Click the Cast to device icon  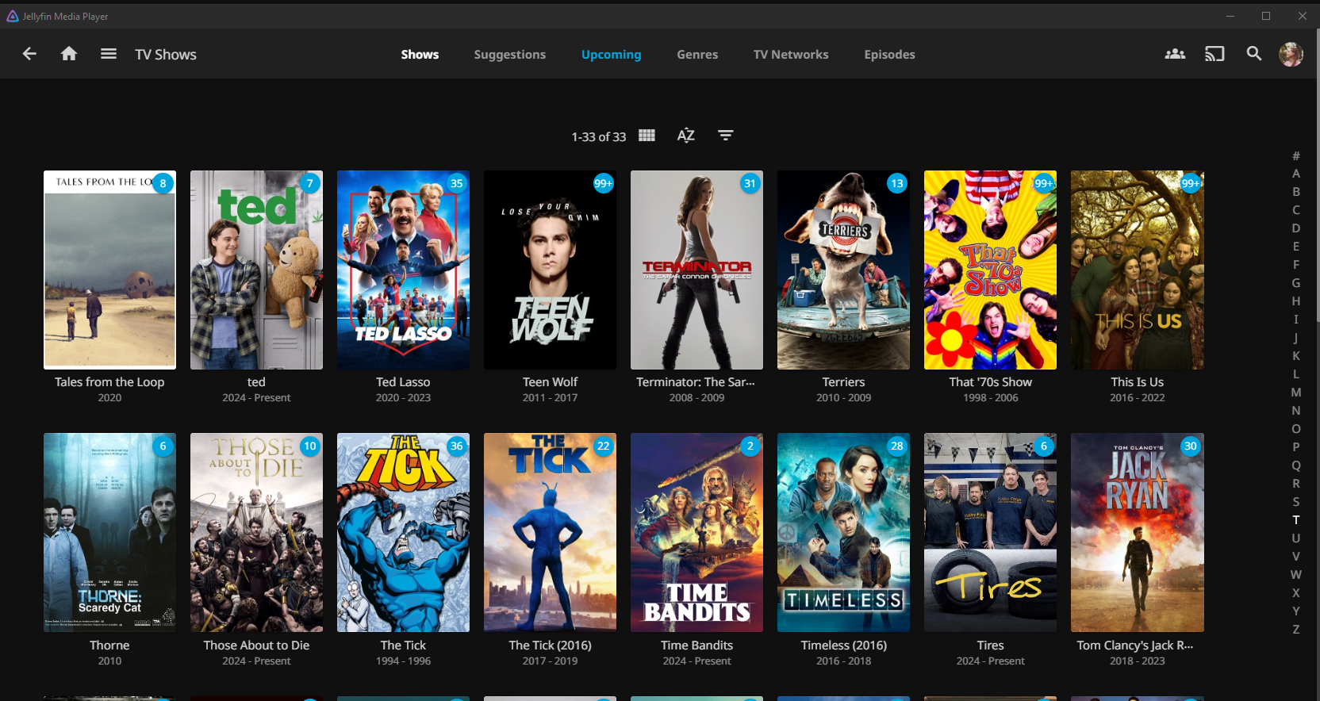[1214, 54]
